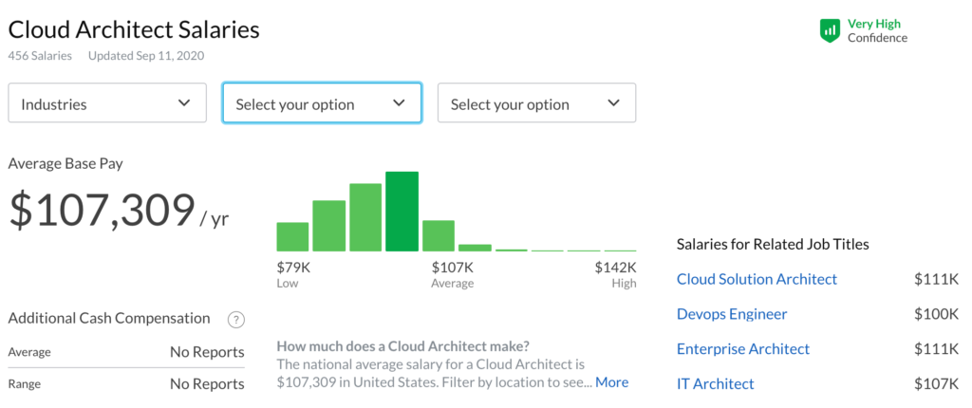Screen dimensions: 972x408
Task: Click the Very High Confidence shield icon
Action: click(830, 30)
